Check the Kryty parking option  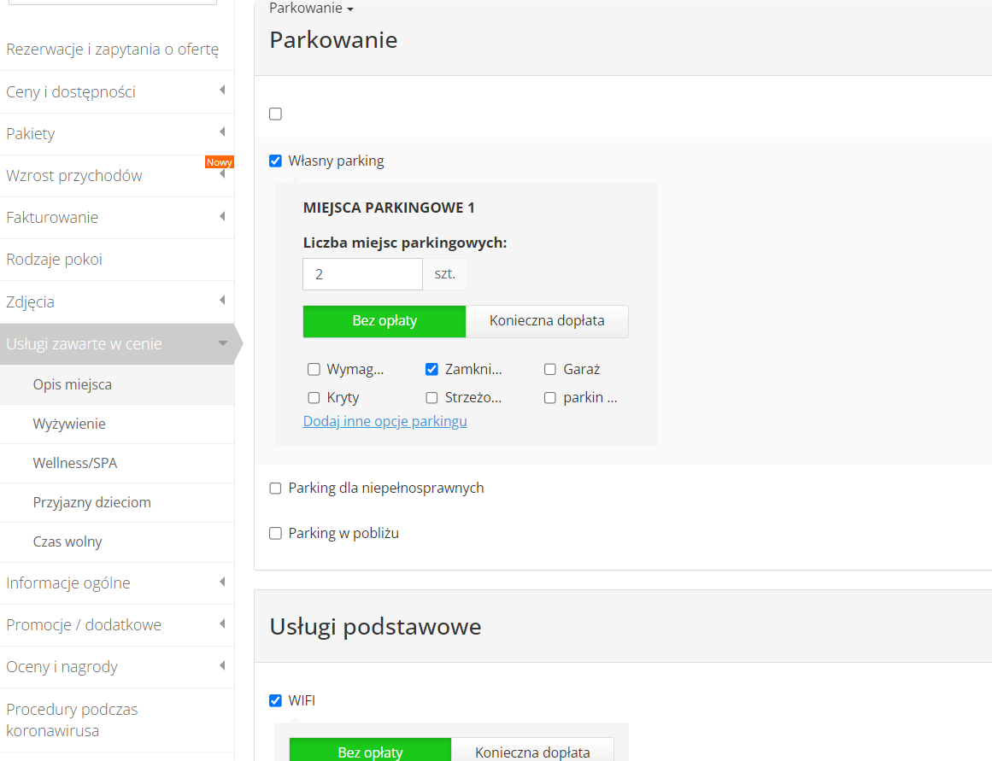coord(314,396)
